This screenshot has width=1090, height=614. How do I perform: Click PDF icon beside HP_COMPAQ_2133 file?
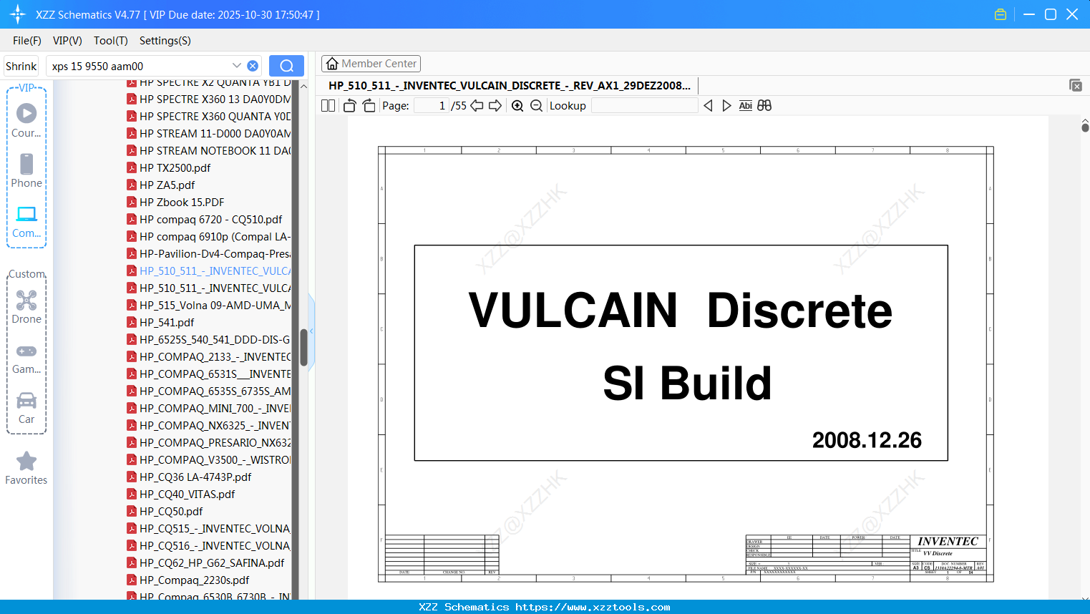(x=132, y=356)
